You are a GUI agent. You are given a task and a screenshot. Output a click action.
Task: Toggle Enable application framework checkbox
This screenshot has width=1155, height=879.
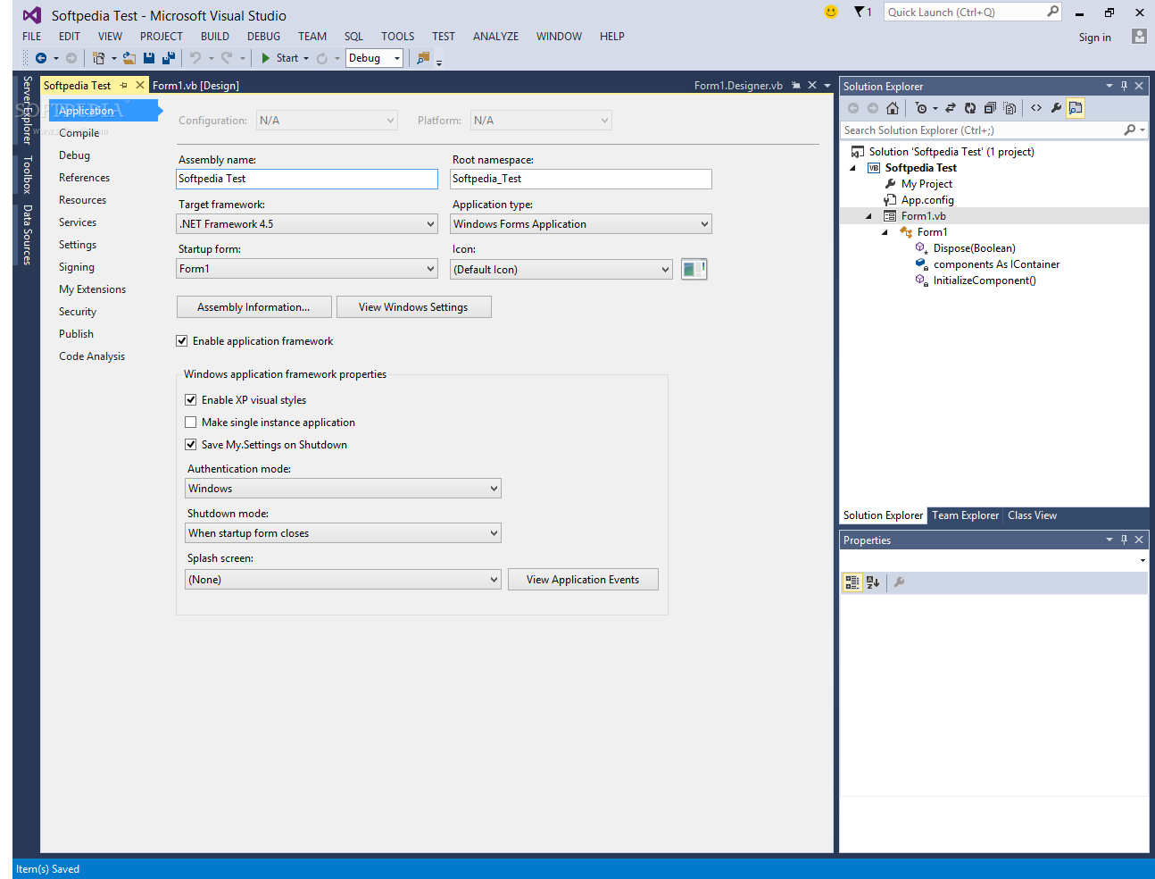[x=182, y=341]
